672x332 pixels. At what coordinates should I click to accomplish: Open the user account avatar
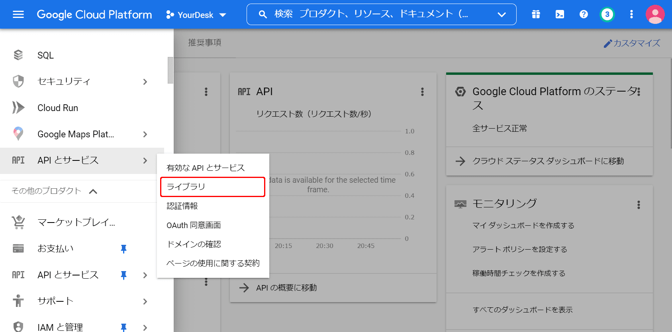click(655, 15)
